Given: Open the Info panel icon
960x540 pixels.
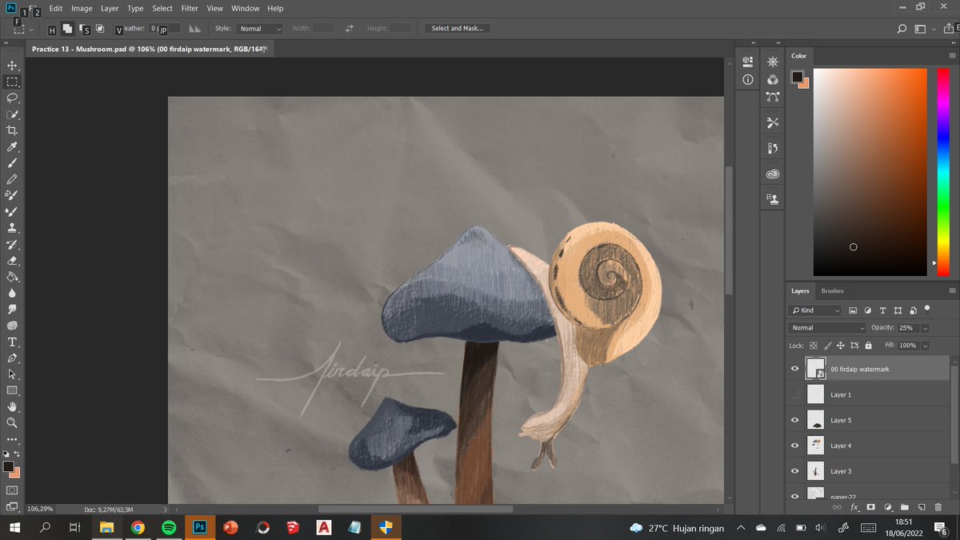Looking at the screenshot, I should click(748, 80).
